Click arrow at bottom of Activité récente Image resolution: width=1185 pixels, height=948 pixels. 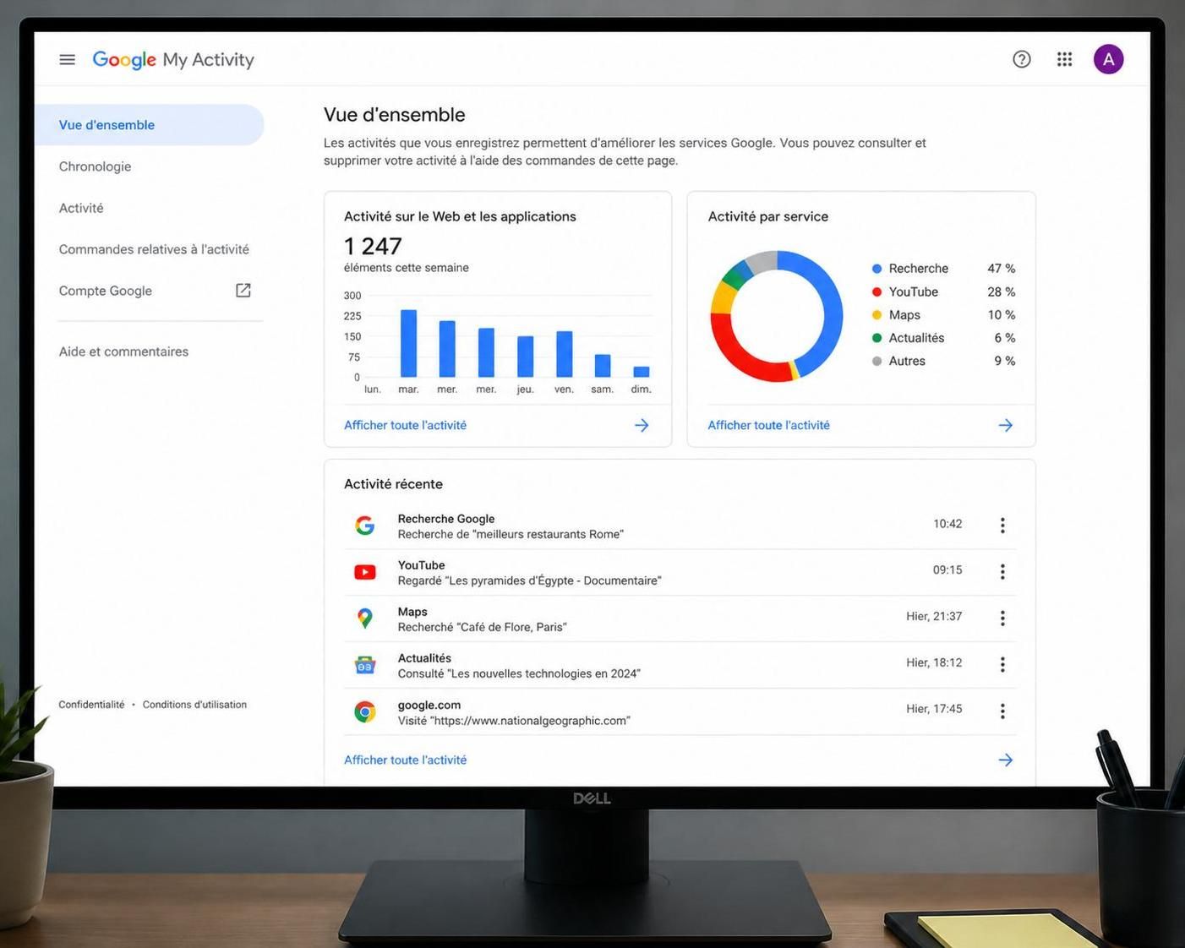click(x=1005, y=760)
